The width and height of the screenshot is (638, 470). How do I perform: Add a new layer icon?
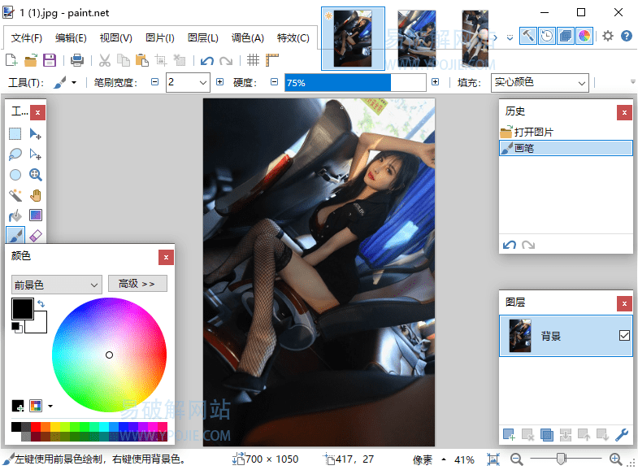(509, 434)
